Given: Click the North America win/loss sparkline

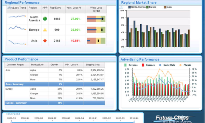Looking at the screenshot, I should [x=17, y=17].
